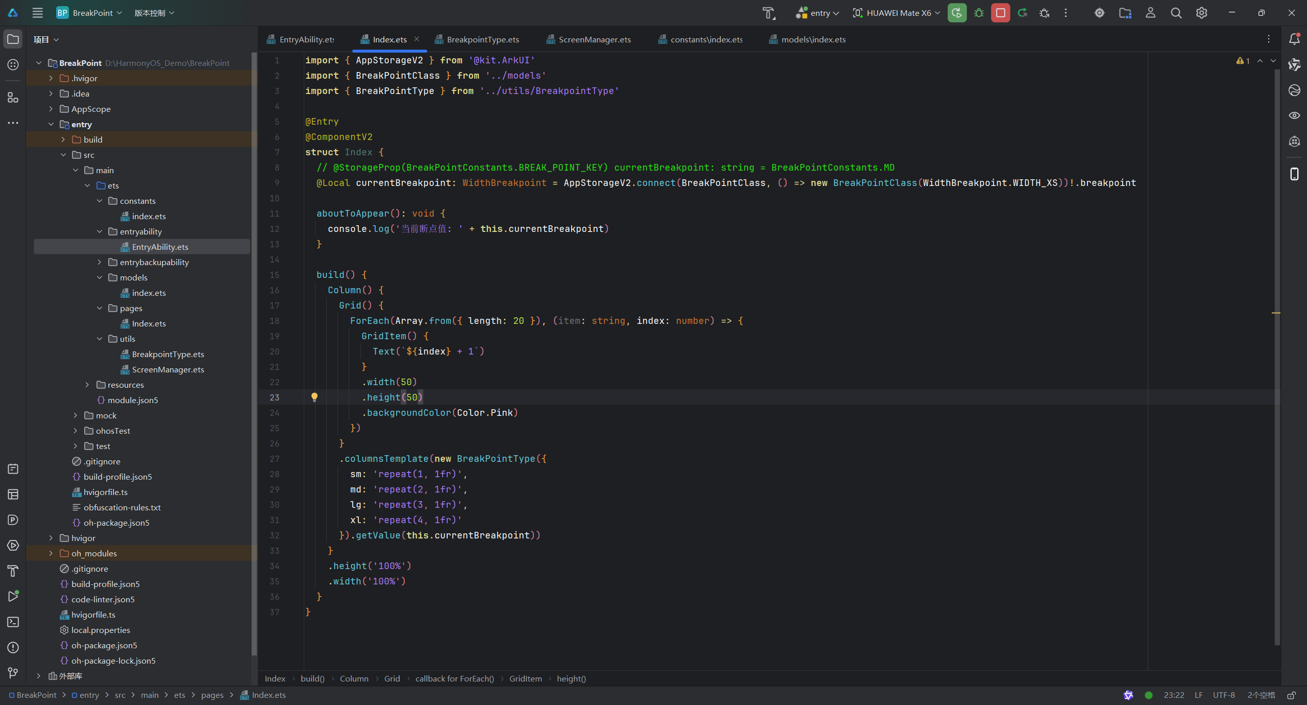Image resolution: width=1307 pixels, height=705 pixels.
Task: Click the UTF-8 encoding in status bar
Action: 1224,695
